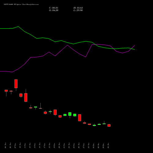This screenshot has height=153, width=153.
Task: Click the red candle for 26 Nov
Action: tap(80, 118)
